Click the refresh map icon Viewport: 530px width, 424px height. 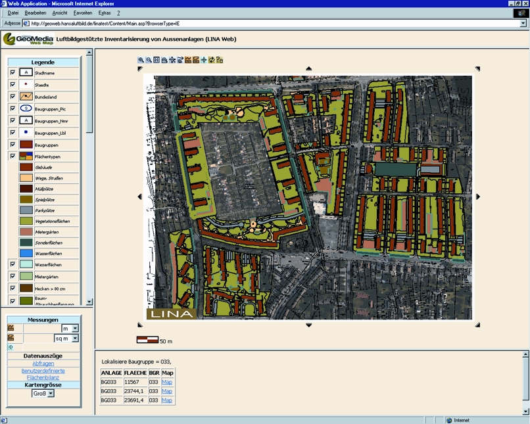[x=212, y=60]
